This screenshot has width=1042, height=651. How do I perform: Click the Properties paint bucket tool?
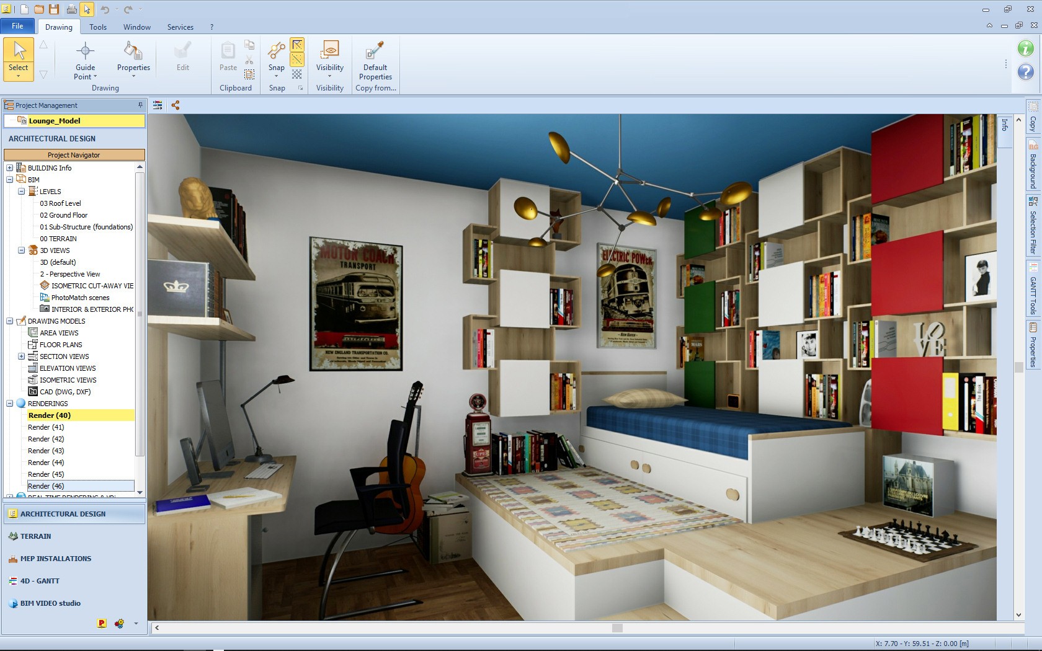tap(133, 60)
